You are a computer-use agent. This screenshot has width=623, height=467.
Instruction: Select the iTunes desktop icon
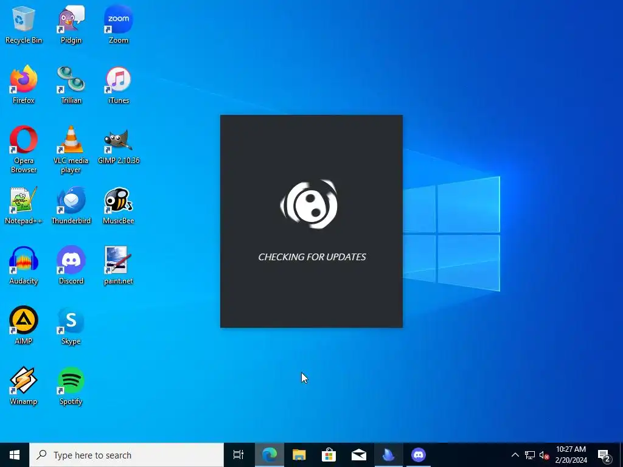click(119, 85)
